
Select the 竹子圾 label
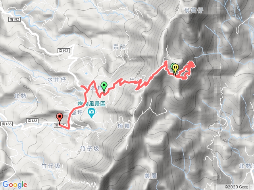(x=90, y=148)
